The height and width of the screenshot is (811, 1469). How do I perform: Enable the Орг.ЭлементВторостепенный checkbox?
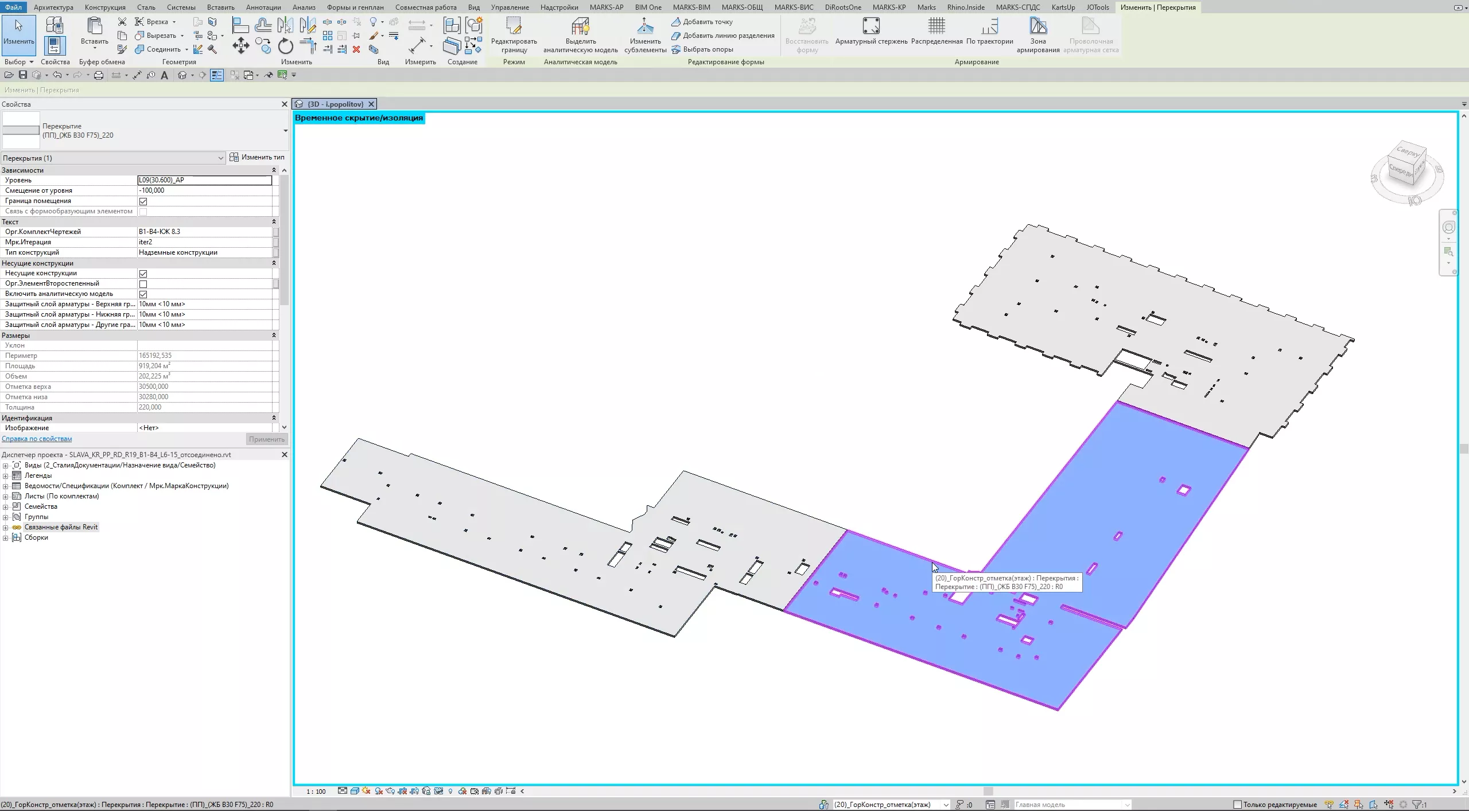[143, 284]
